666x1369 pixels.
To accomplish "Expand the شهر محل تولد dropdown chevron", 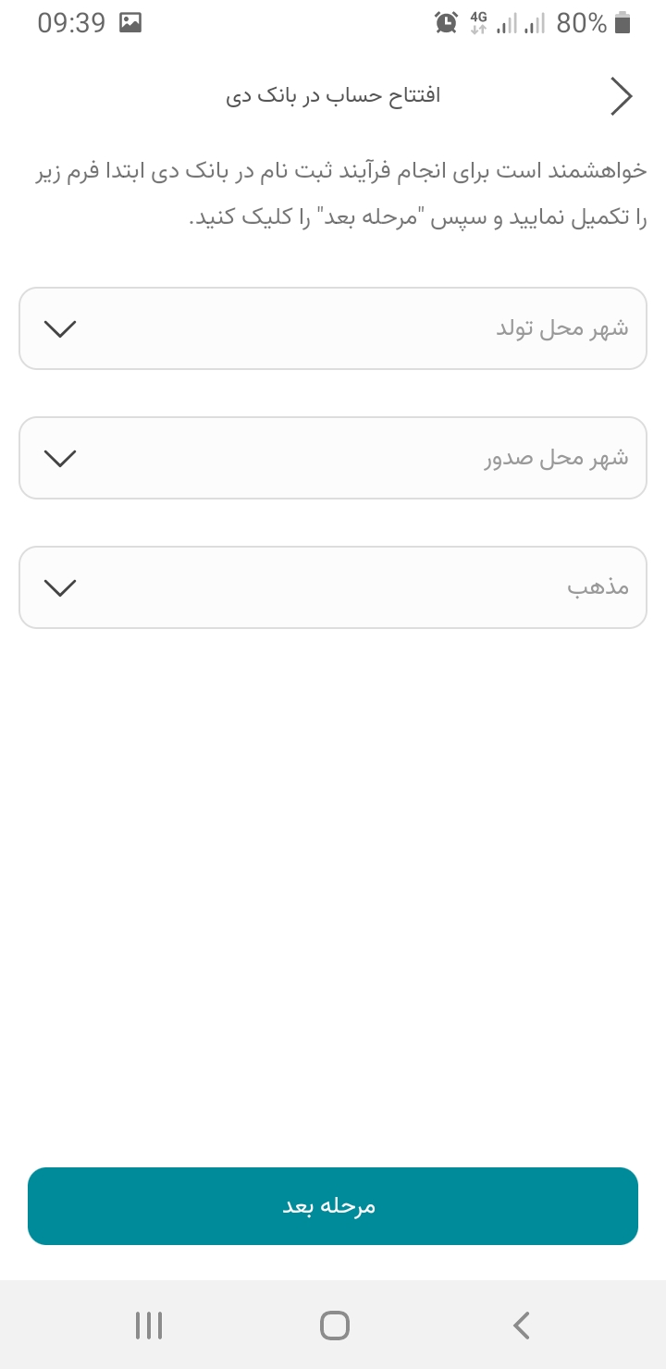I will 60,329.
